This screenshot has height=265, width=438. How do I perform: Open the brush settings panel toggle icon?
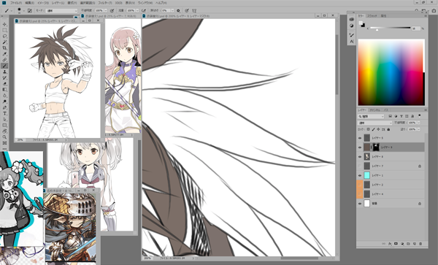pos(30,11)
